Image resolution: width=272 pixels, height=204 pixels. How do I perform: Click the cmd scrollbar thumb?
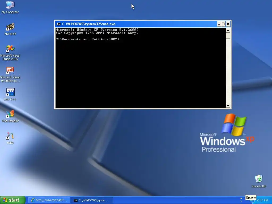[228, 35]
